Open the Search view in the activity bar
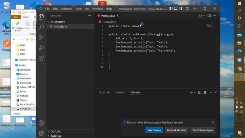245x138 pixels. click(41, 27)
